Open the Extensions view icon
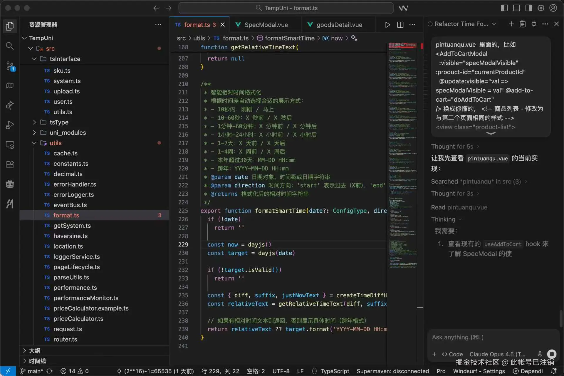564x376 pixels. 10,164
